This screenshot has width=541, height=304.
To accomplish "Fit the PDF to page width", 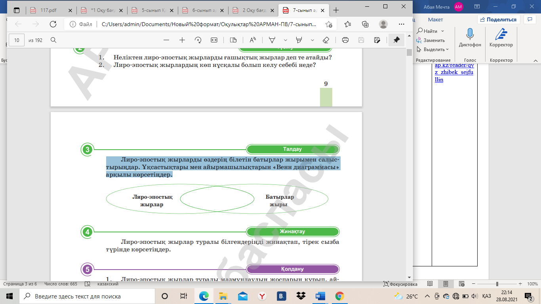I will pos(214,40).
